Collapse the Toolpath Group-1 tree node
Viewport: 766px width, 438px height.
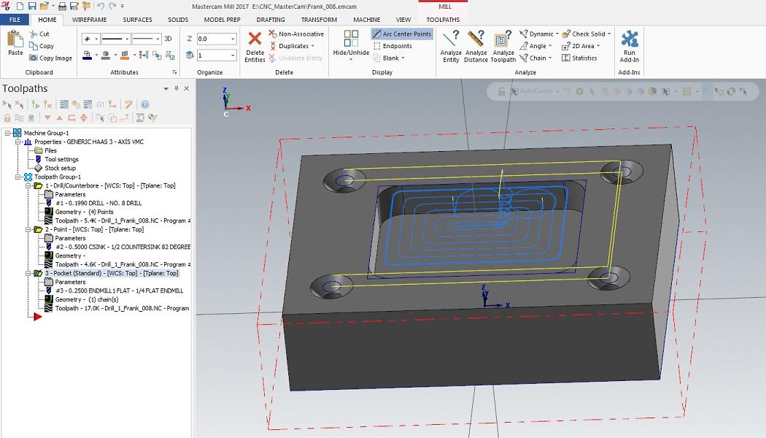[18, 177]
